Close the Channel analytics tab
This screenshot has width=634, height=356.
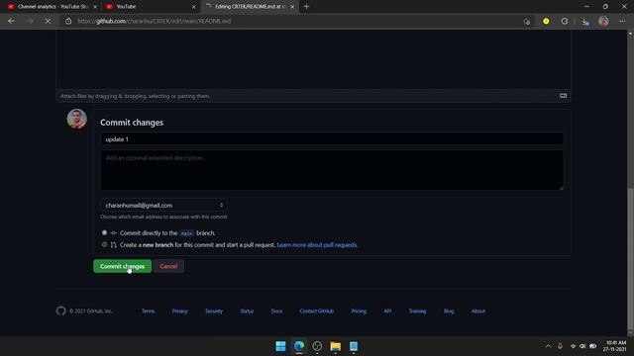95,7
